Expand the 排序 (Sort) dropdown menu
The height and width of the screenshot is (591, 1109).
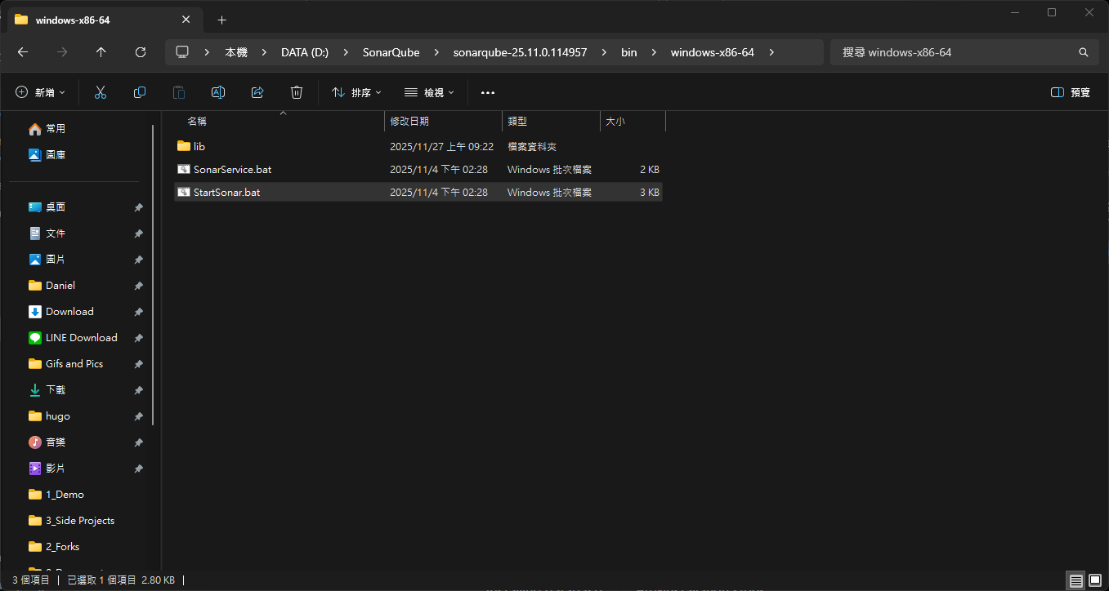tap(357, 93)
